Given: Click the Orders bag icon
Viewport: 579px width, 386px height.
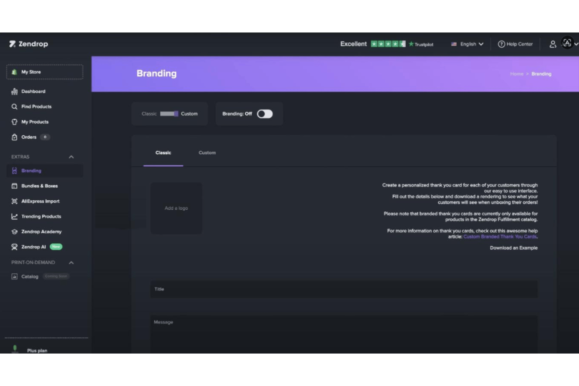Looking at the screenshot, I should tap(14, 137).
